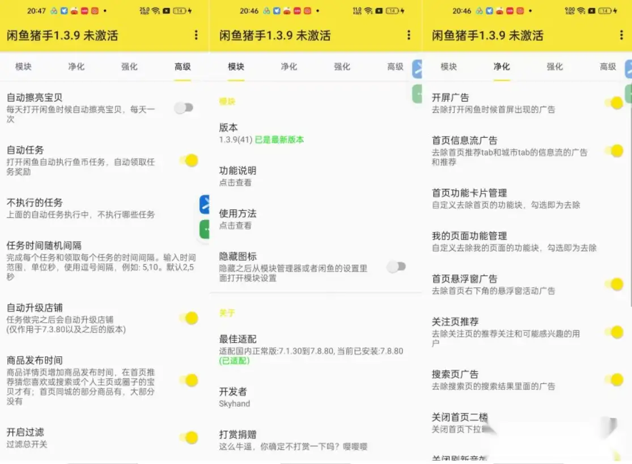Turn on the 隐藏图标 toggle
The height and width of the screenshot is (464, 632).
397,267
